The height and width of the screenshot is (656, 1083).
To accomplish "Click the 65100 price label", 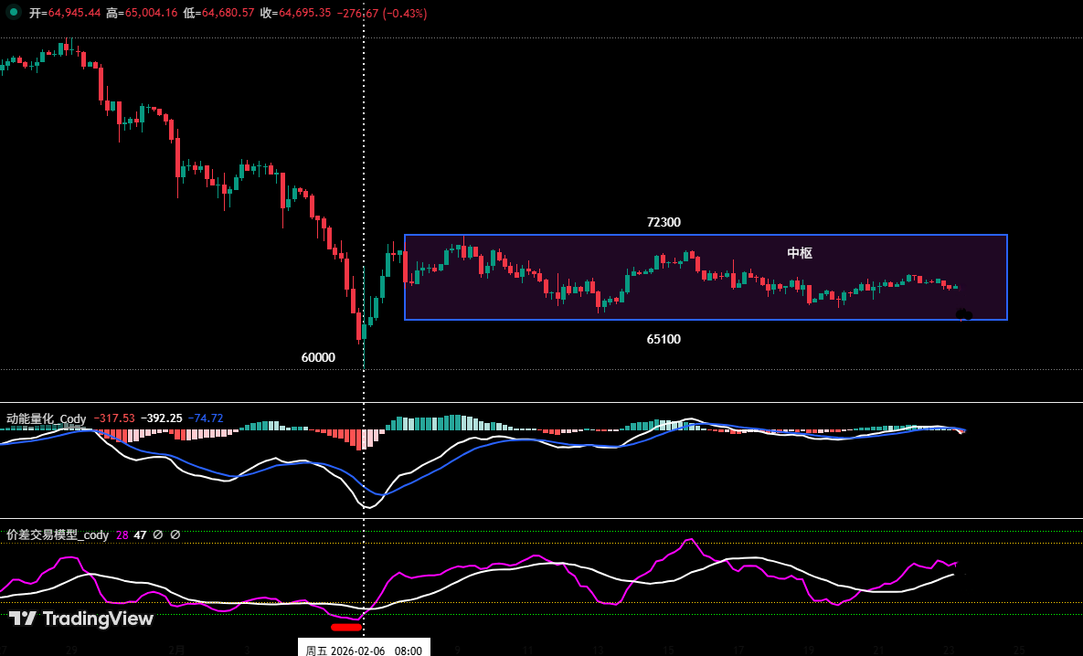I will coord(664,339).
